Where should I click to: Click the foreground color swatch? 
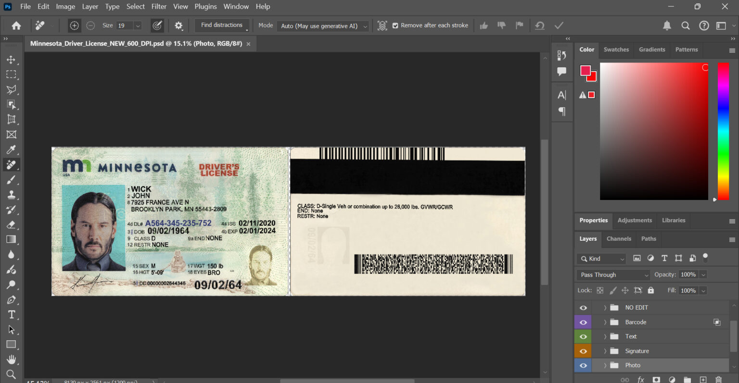(x=585, y=71)
